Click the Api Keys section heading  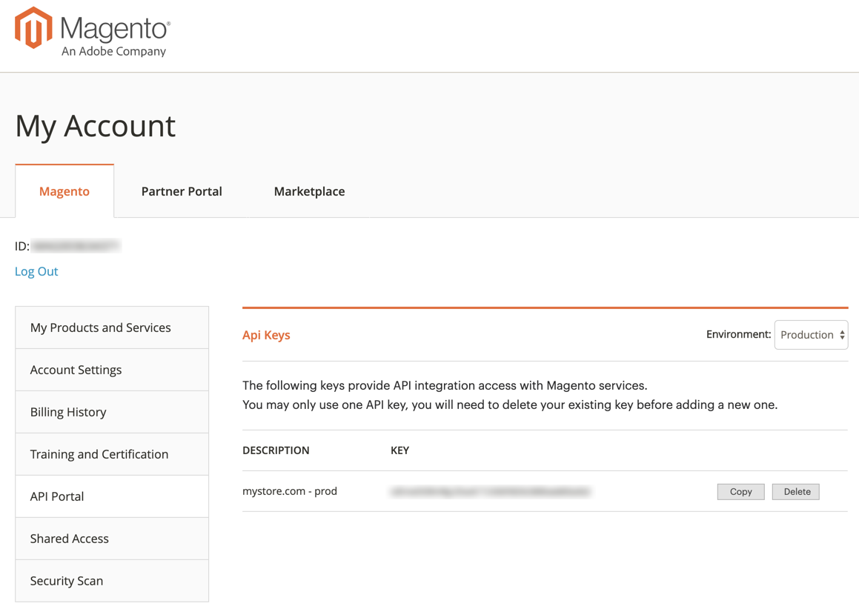[x=266, y=335]
